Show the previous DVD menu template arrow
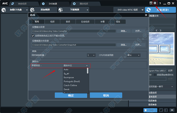The height and width of the screenshot is (113, 177). click(156, 30)
